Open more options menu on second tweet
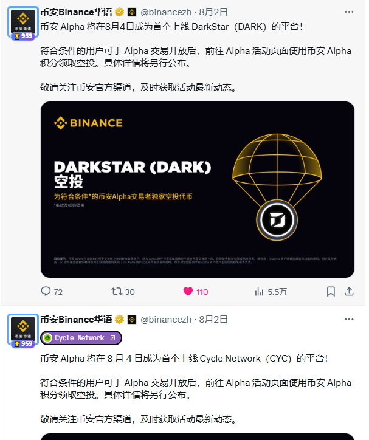The width and height of the screenshot is (369, 440). pos(349,319)
